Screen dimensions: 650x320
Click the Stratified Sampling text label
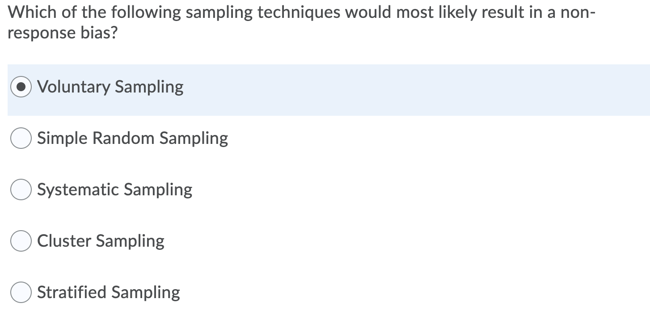pyautogui.click(x=108, y=292)
